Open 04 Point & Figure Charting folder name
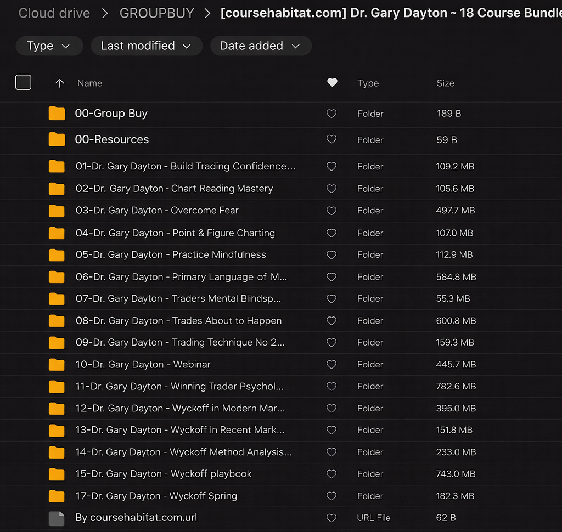The image size is (562, 532). click(175, 233)
